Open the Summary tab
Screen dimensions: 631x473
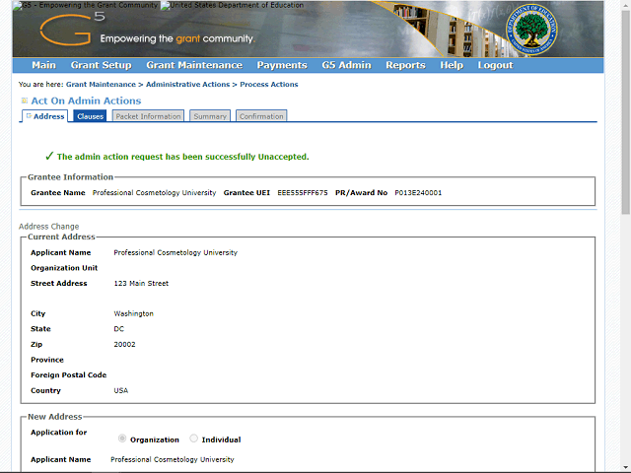pyautogui.click(x=210, y=116)
